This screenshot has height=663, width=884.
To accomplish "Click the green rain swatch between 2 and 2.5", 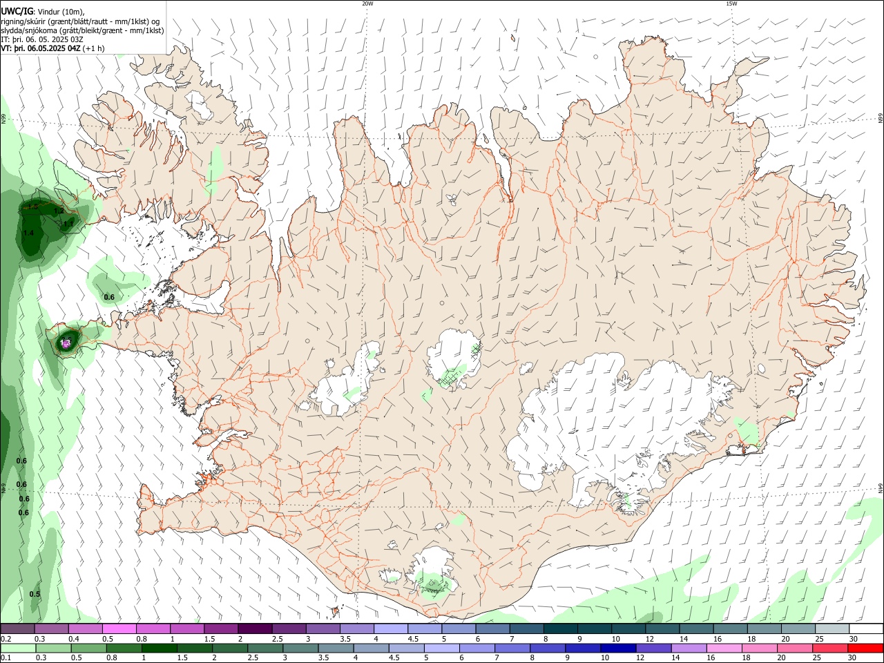I will click(x=230, y=648).
